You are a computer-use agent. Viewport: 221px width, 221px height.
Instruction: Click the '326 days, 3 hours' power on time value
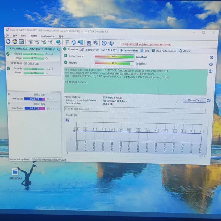[x=112, y=98]
